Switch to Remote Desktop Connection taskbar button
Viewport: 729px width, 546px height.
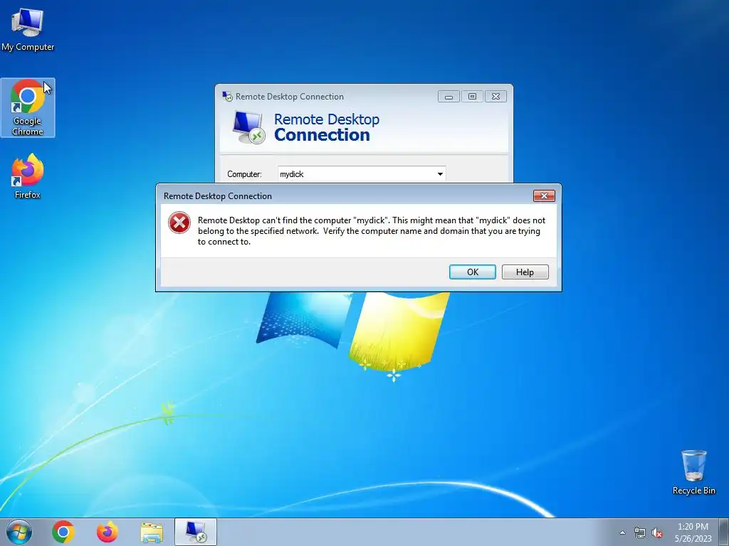(196, 532)
